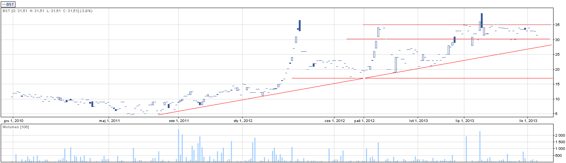
Task: Click the volume axis value 2 000
Action: click(x=560, y=136)
